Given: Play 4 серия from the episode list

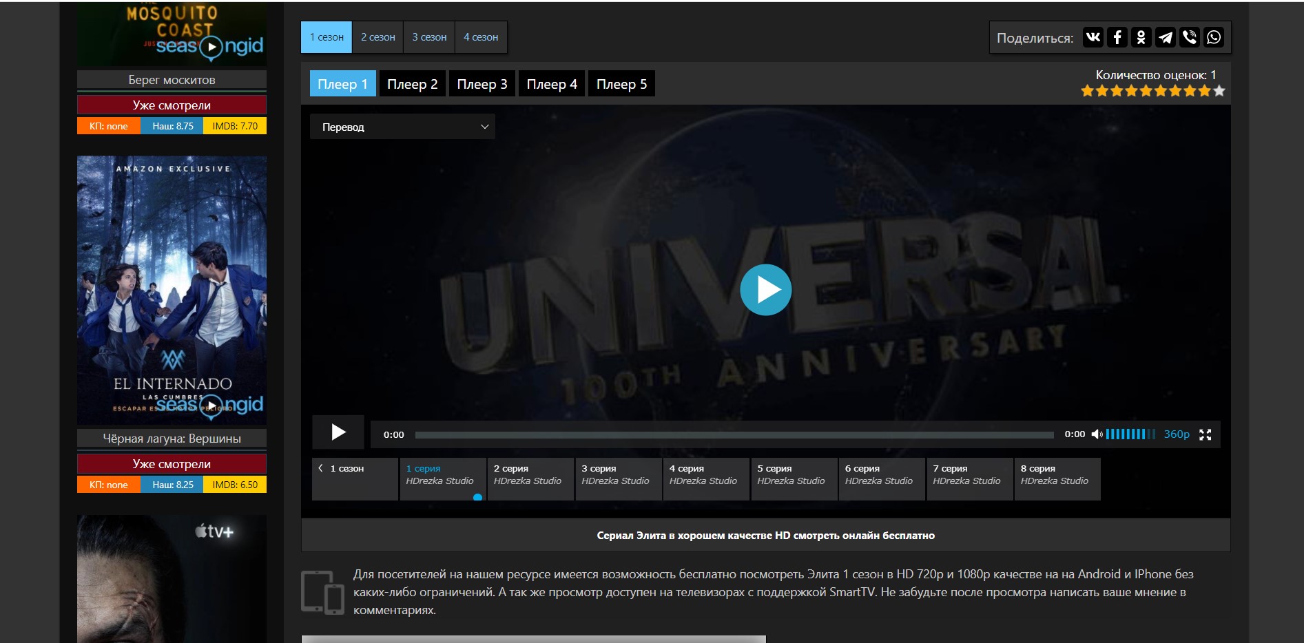Looking at the screenshot, I should (x=706, y=478).
